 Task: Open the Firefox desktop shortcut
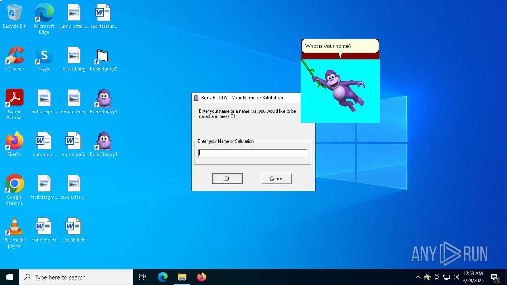pyautogui.click(x=15, y=144)
